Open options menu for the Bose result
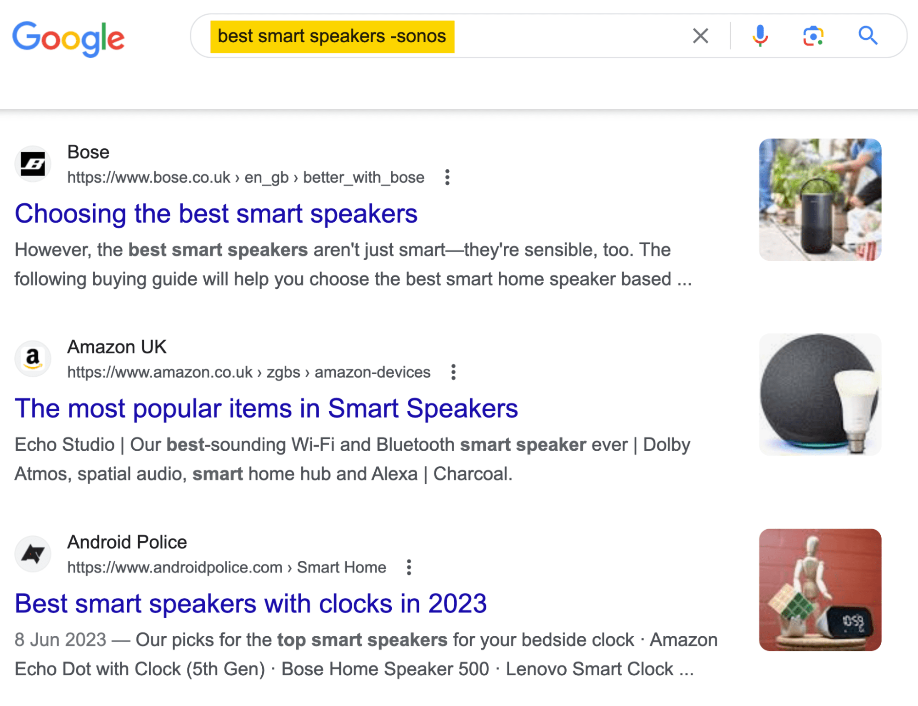 pyautogui.click(x=447, y=177)
